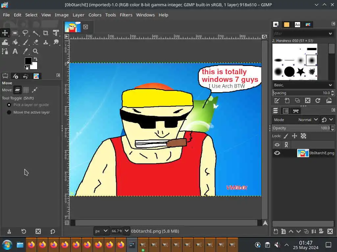Swap foreground and background colors
Screen dimensions: 337x252
click(x=36, y=59)
